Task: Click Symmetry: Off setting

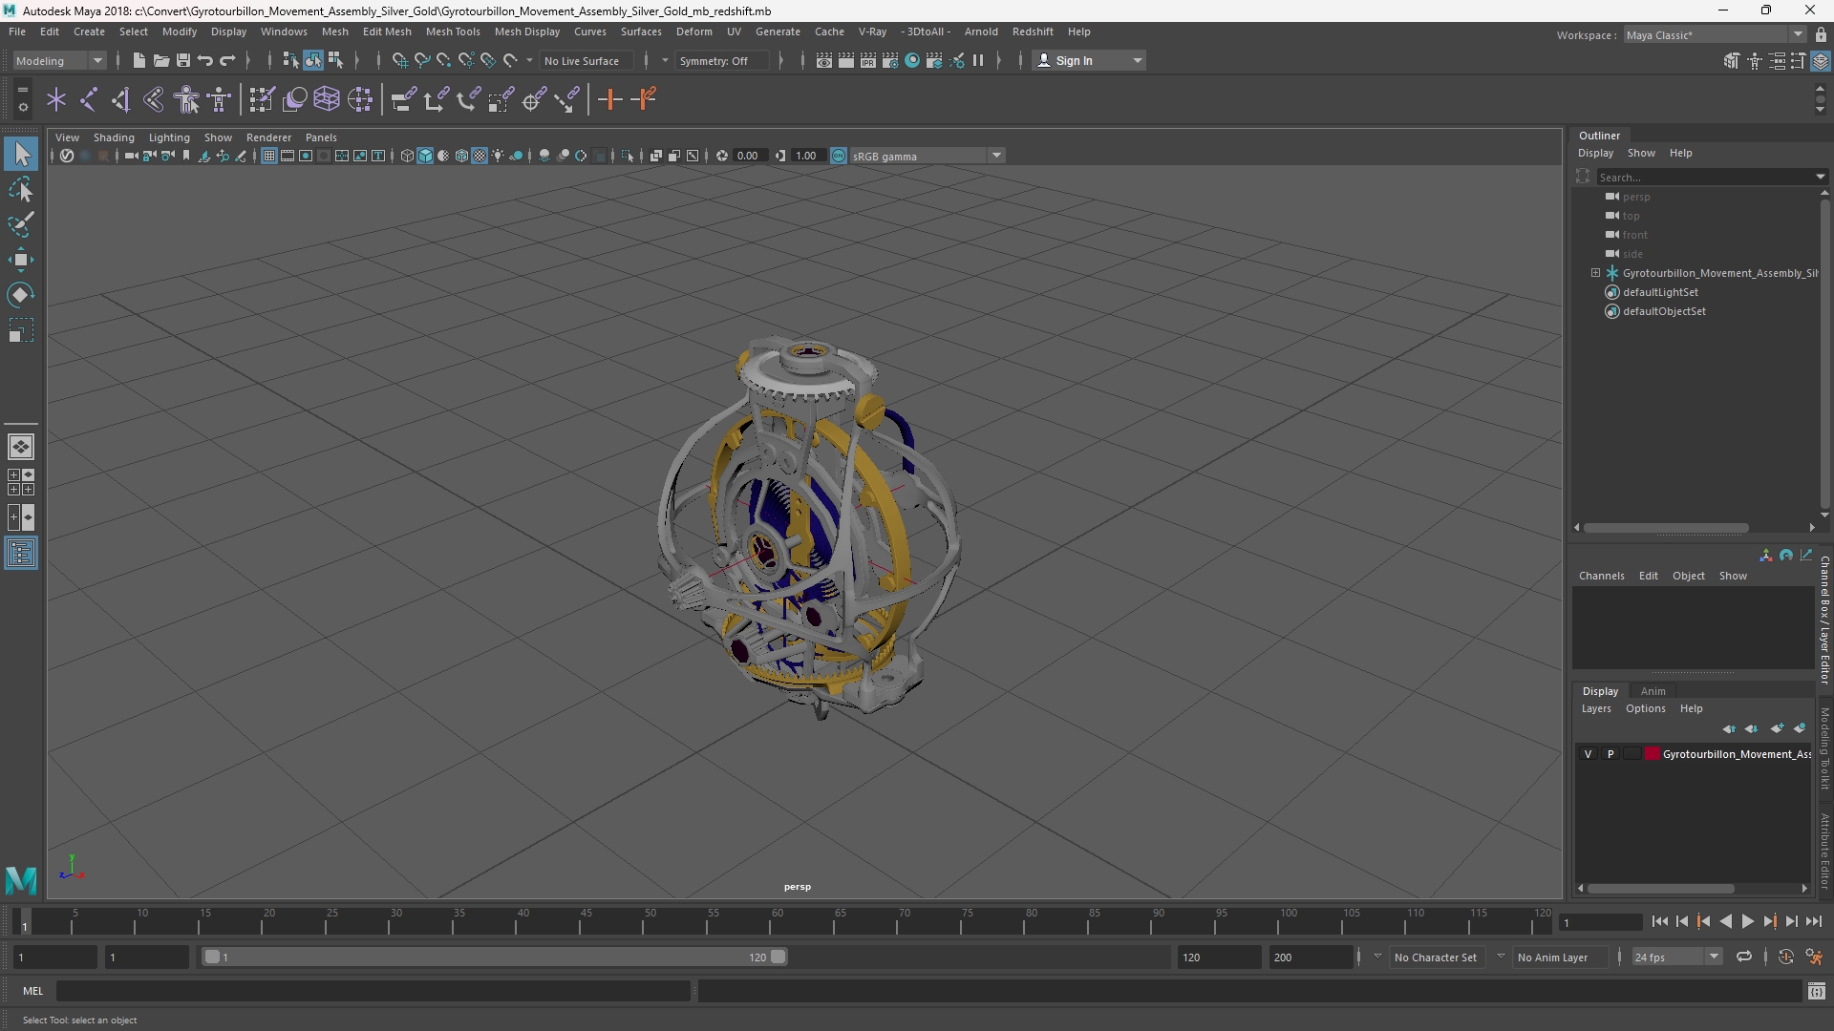Action: tap(722, 60)
